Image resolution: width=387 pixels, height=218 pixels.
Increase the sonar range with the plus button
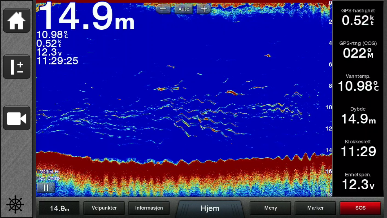(x=204, y=9)
